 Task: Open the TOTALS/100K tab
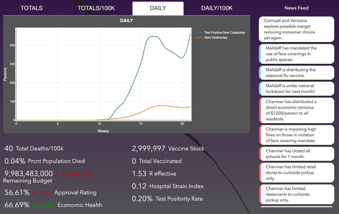pyautogui.click(x=96, y=8)
